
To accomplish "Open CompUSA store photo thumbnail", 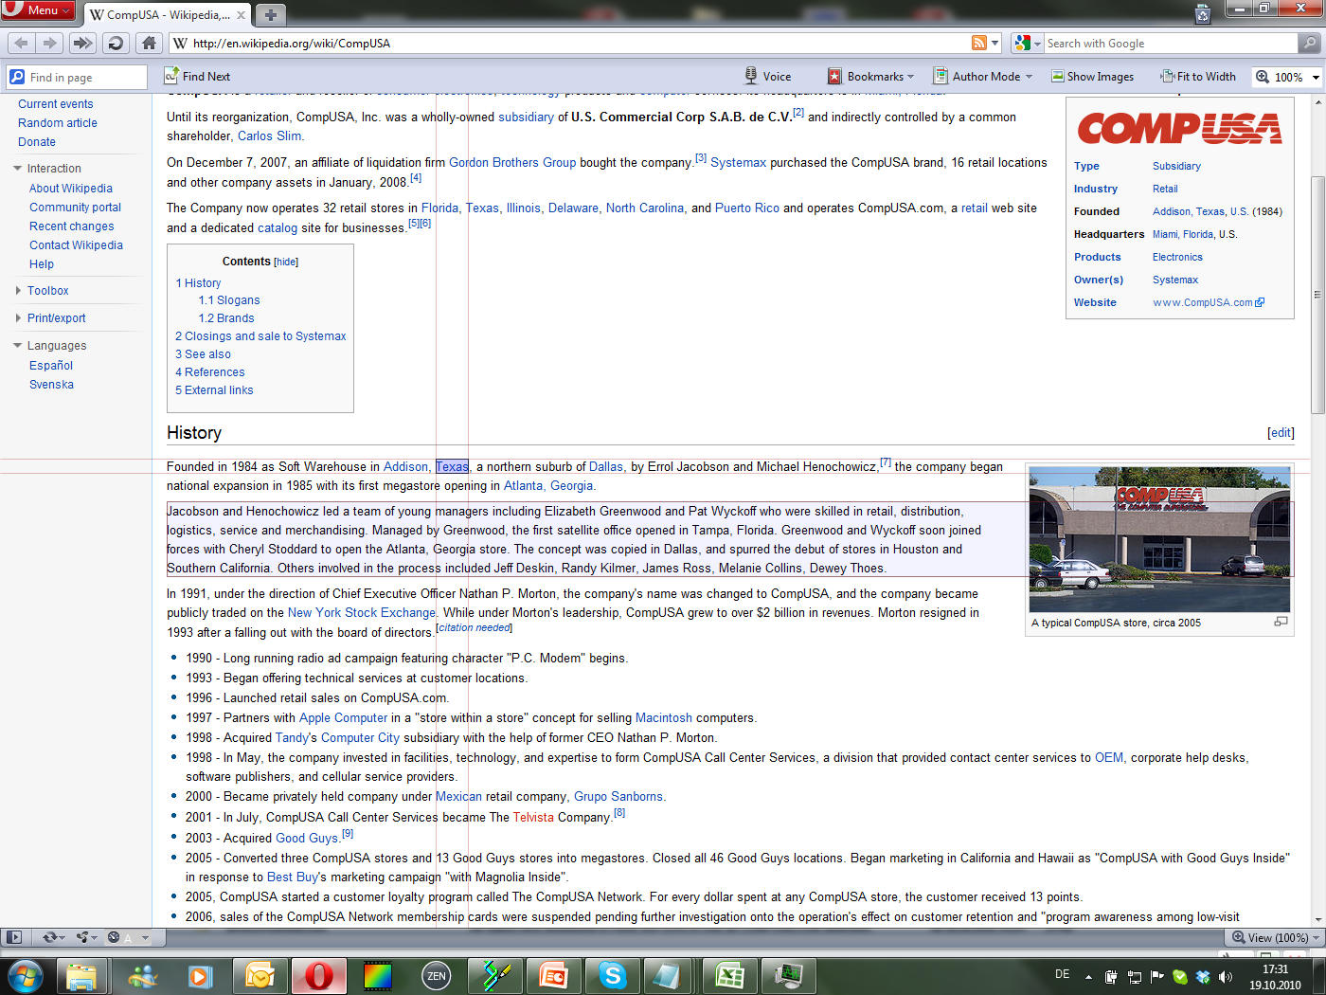I will click(x=1159, y=538).
